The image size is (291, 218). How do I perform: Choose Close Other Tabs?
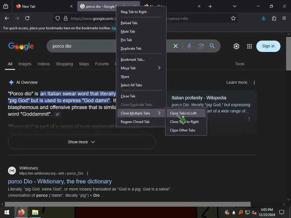pos(186,130)
